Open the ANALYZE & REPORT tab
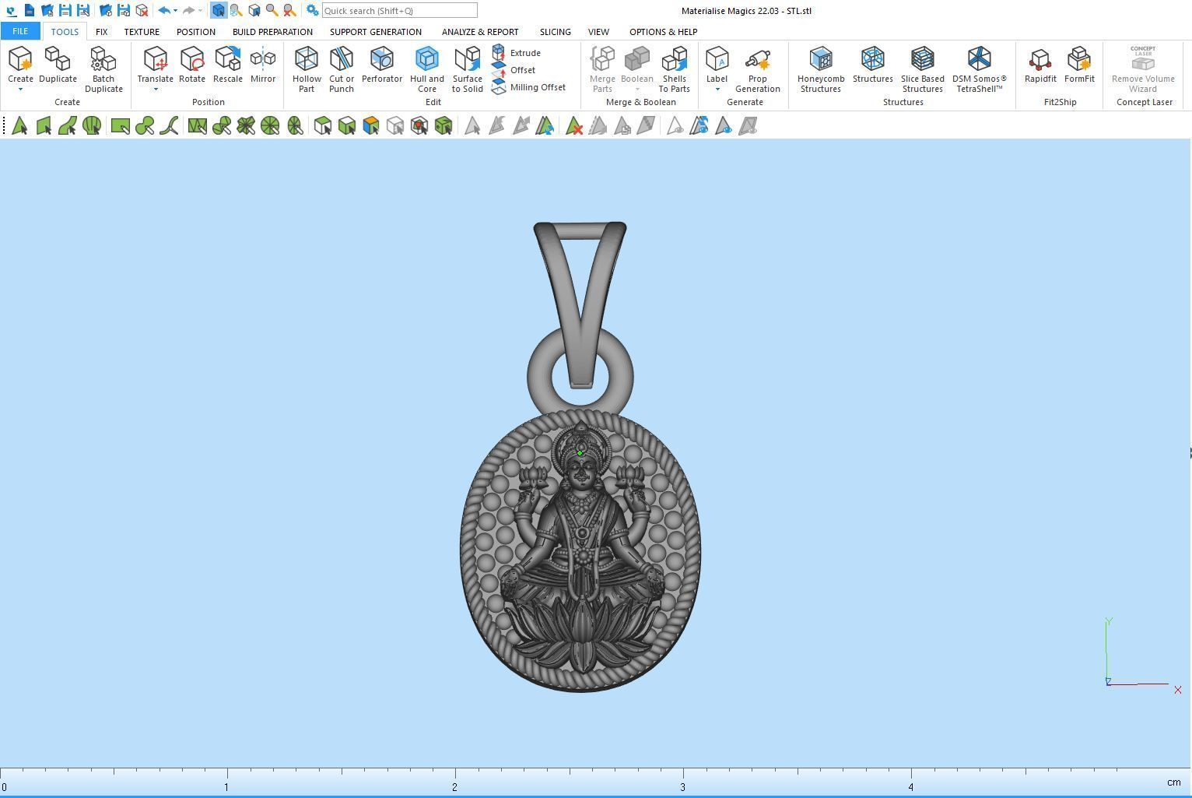Viewport: 1192px width, 798px height. [x=480, y=32]
